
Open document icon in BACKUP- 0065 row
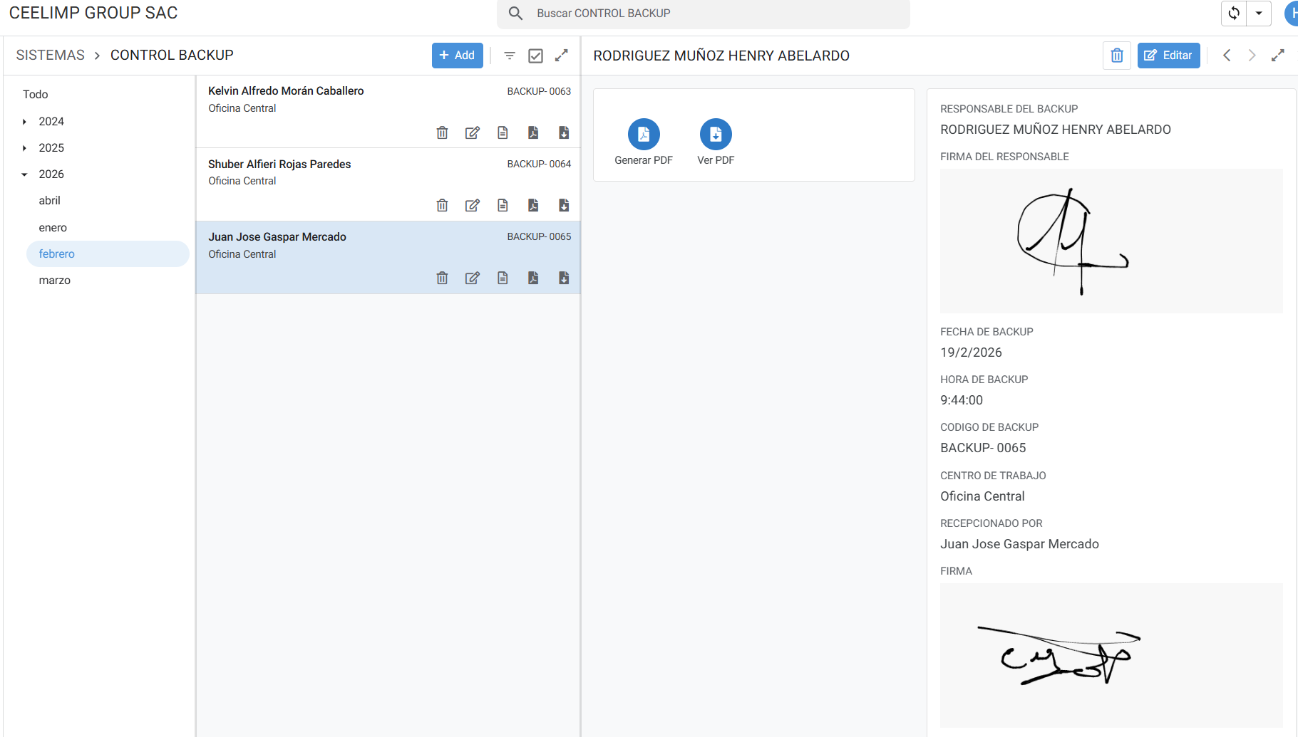(503, 278)
